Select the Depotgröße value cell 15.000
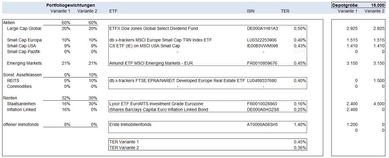 click(378, 5)
